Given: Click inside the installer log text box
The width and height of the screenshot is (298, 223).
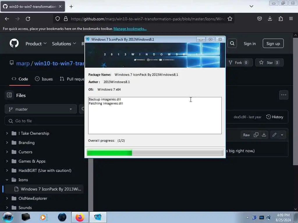Looking at the screenshot, I should point(155,116).
